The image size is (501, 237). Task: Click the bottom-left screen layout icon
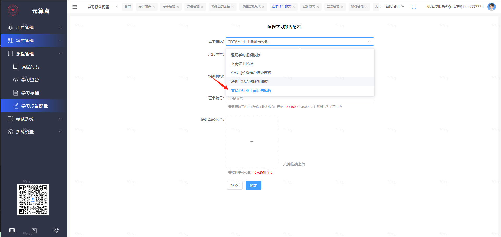point(12,230)
